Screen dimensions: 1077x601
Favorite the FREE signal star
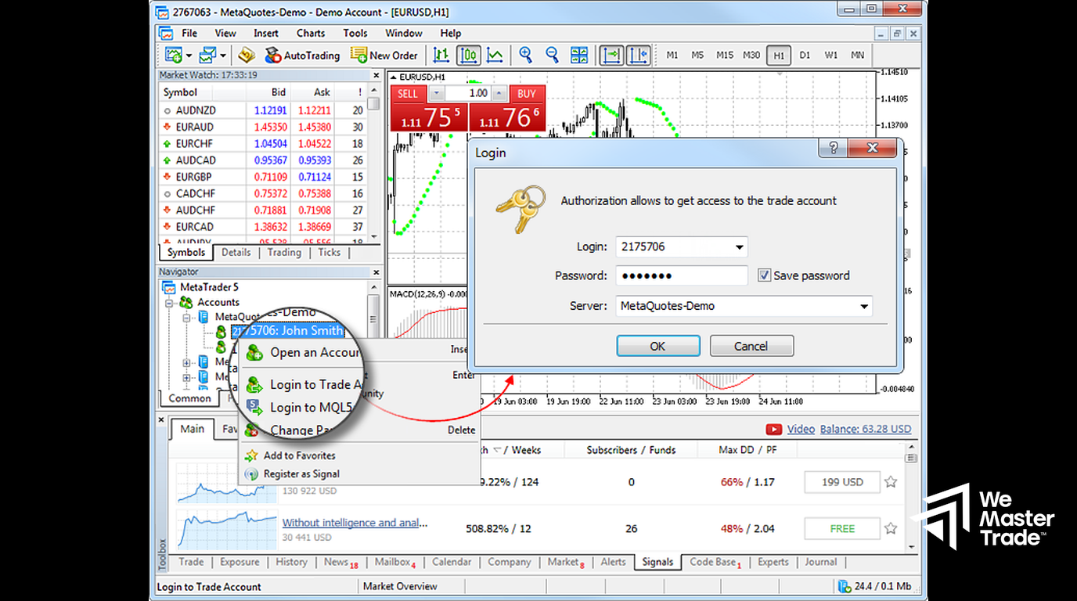(891, 528)
